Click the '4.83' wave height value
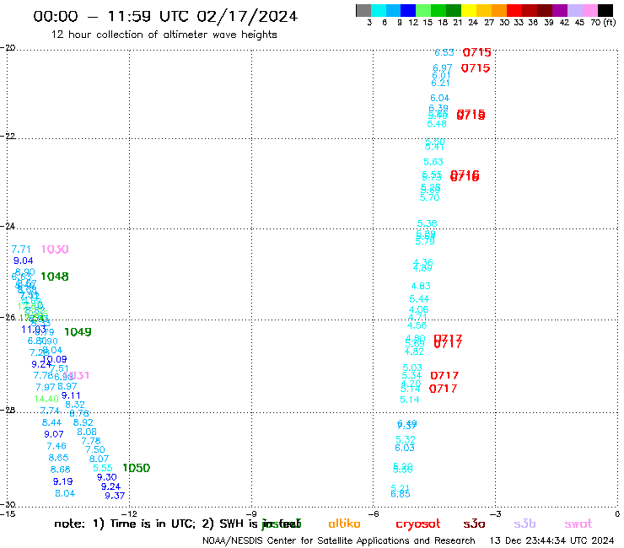Screen dimensions: 624x548 (x=421, y=286)
